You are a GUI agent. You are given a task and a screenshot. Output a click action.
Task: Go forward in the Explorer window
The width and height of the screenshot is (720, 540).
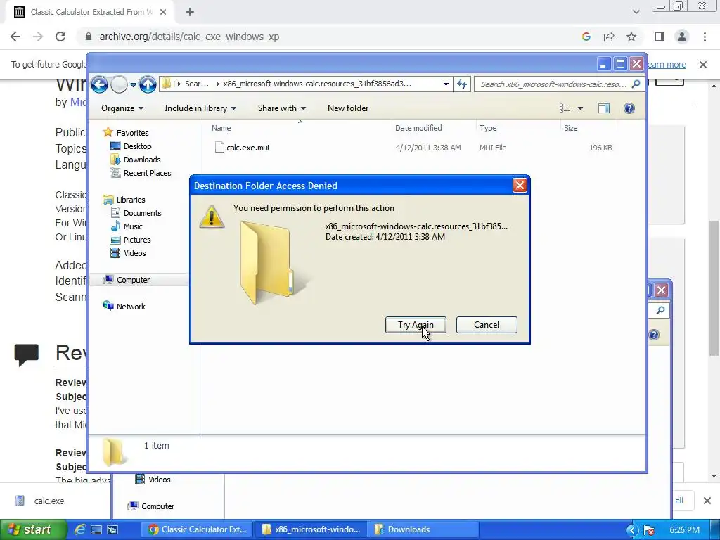119,84
